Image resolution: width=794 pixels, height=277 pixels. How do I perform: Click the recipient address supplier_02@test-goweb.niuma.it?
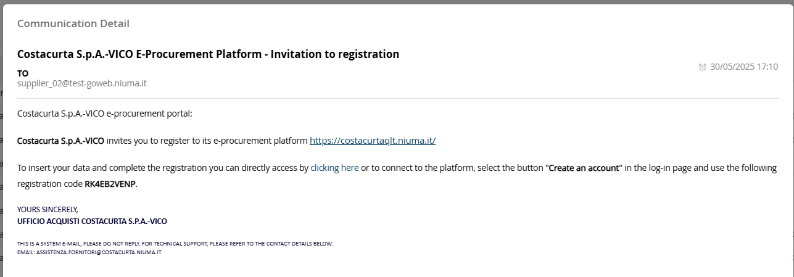81,83
